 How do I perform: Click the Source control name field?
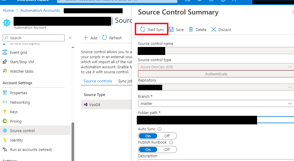pyautogui.click(x=216, y=51)
